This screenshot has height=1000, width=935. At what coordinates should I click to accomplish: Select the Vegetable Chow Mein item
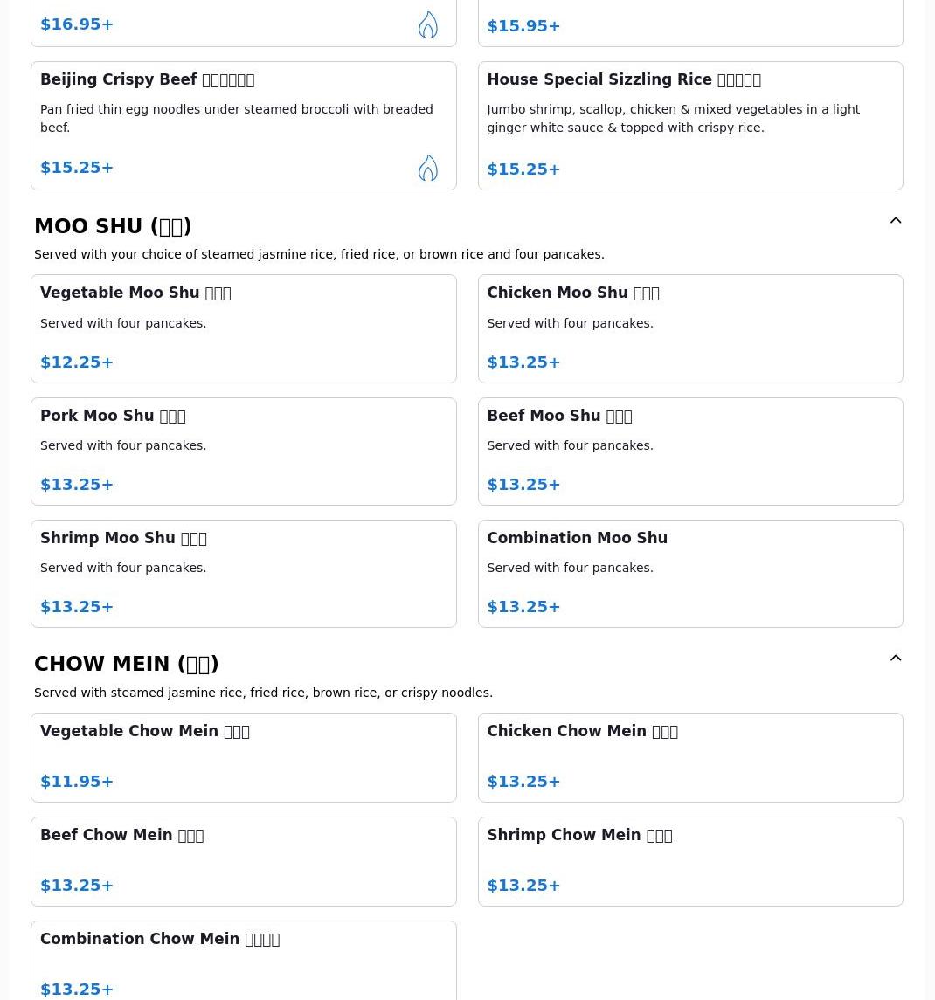point(243,756)
